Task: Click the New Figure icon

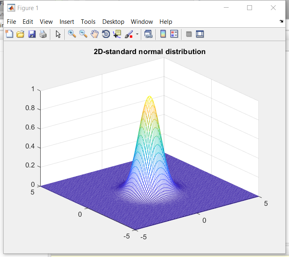Action: click(9, 34)
